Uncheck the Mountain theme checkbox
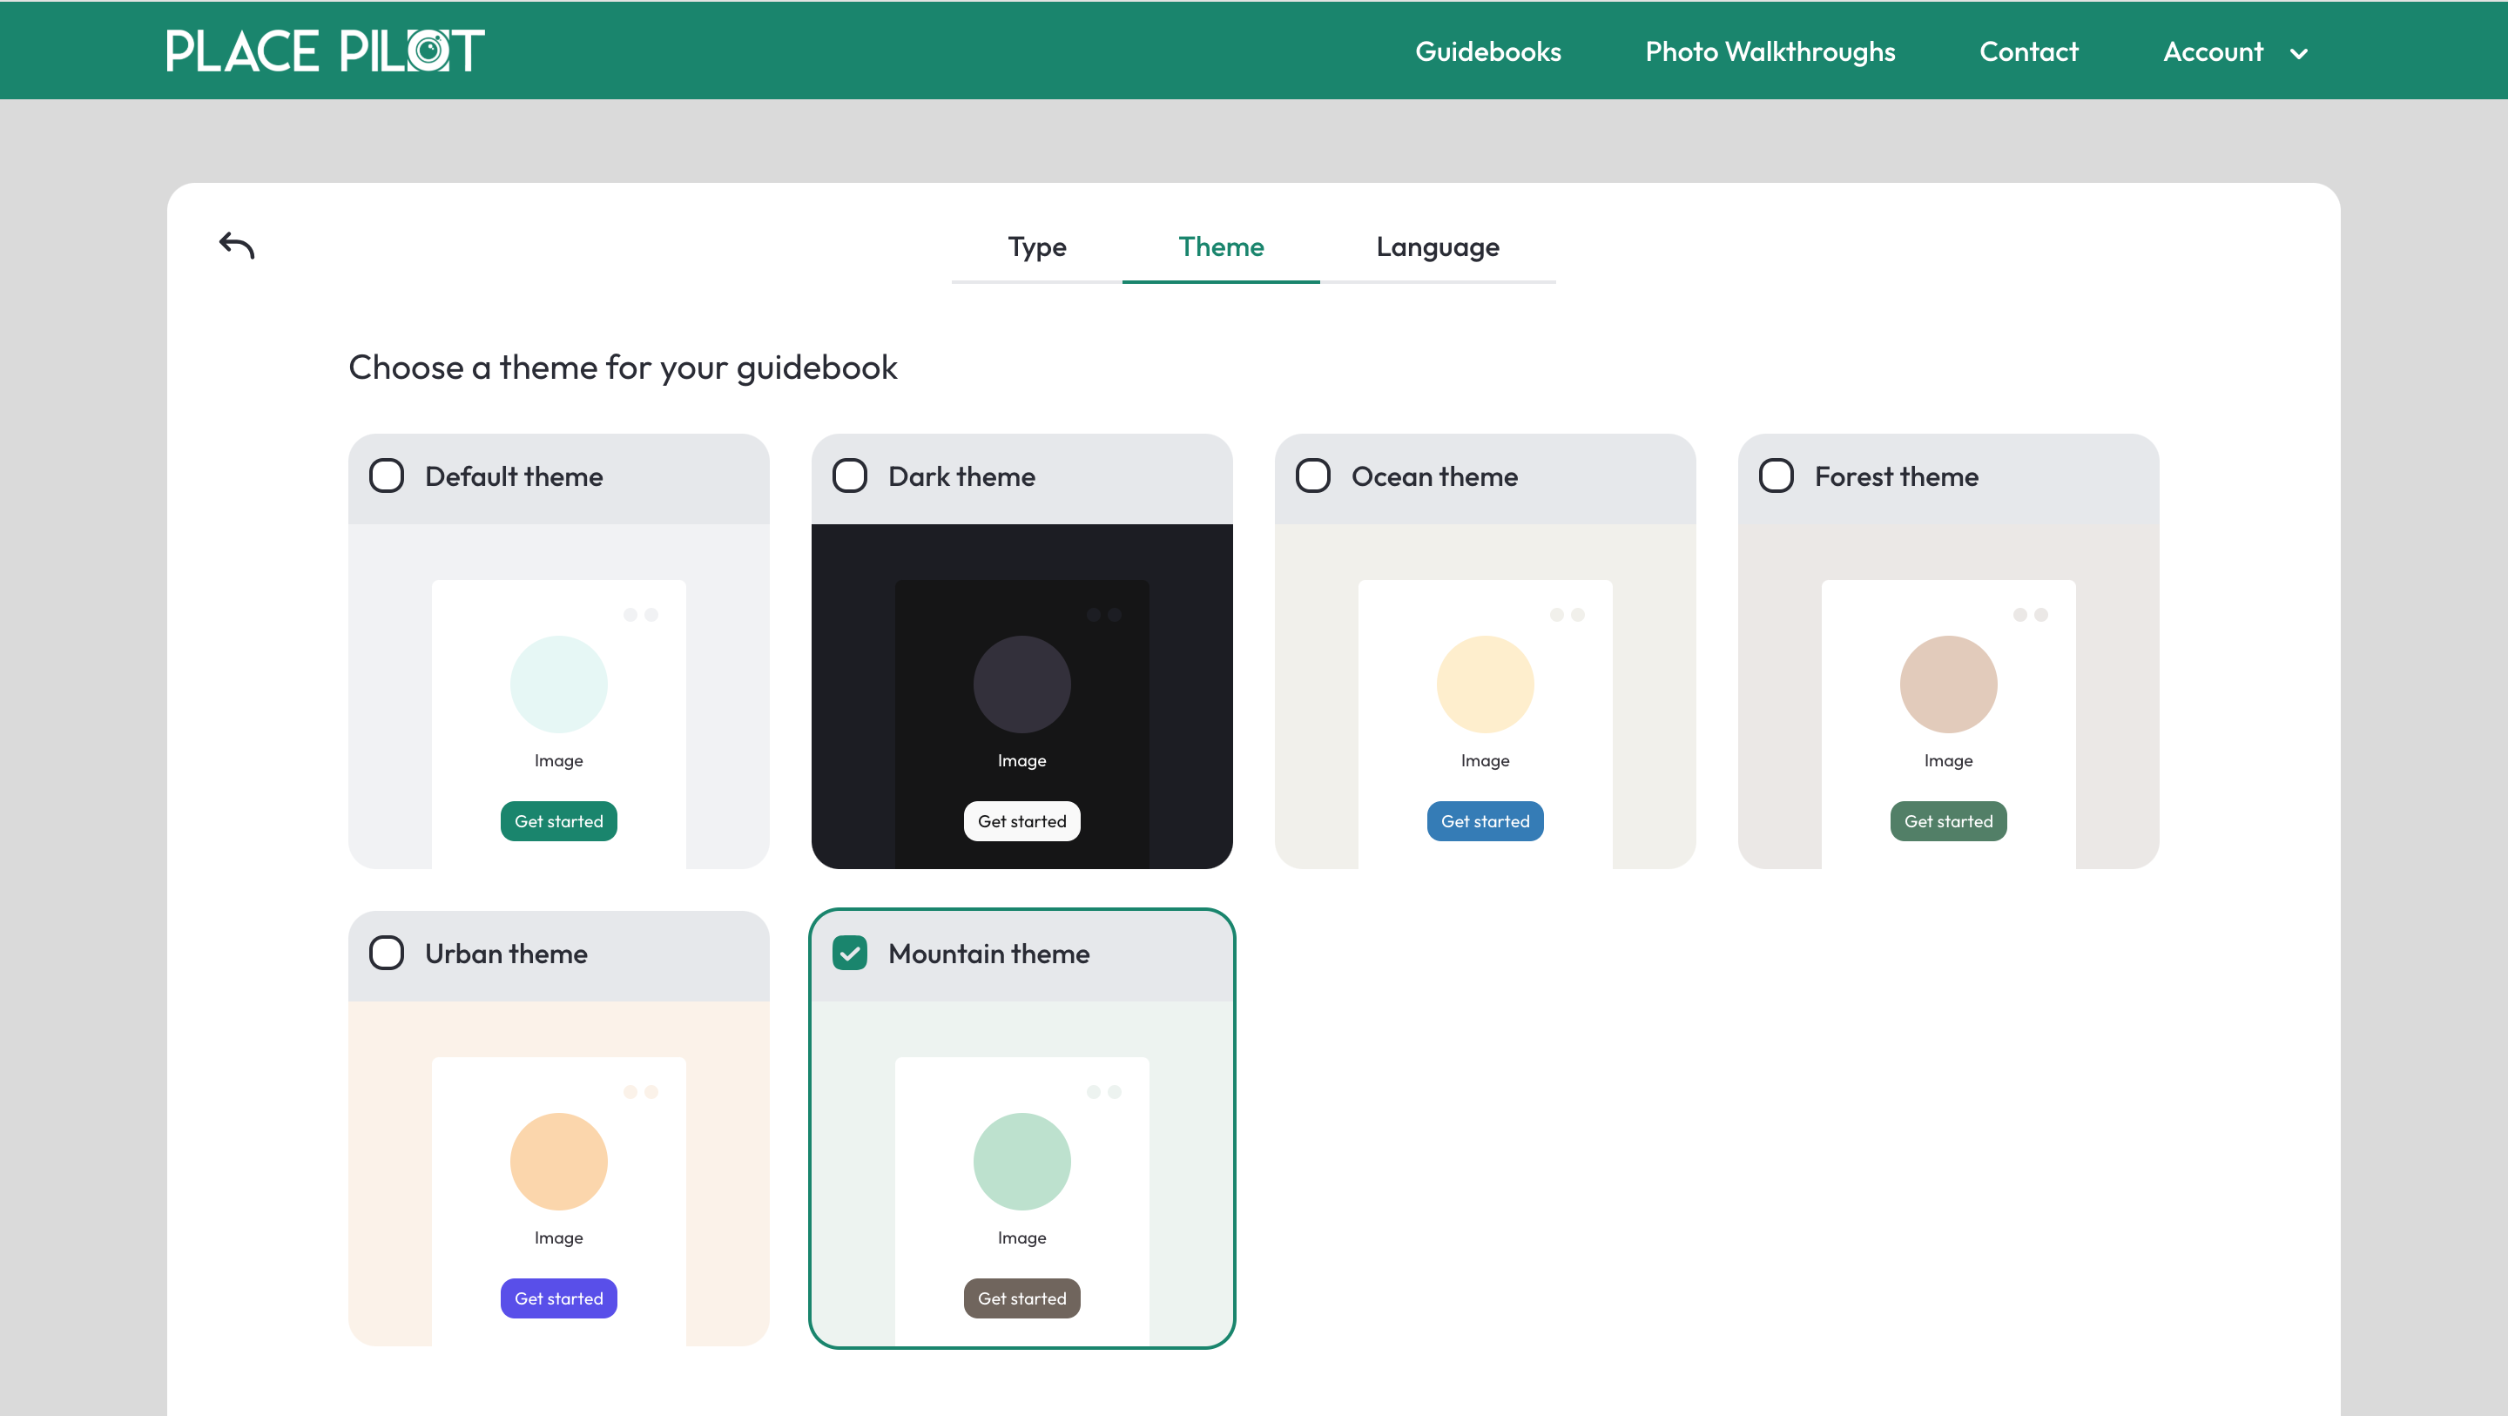The image size is (2508, 1416). (849, 954)
